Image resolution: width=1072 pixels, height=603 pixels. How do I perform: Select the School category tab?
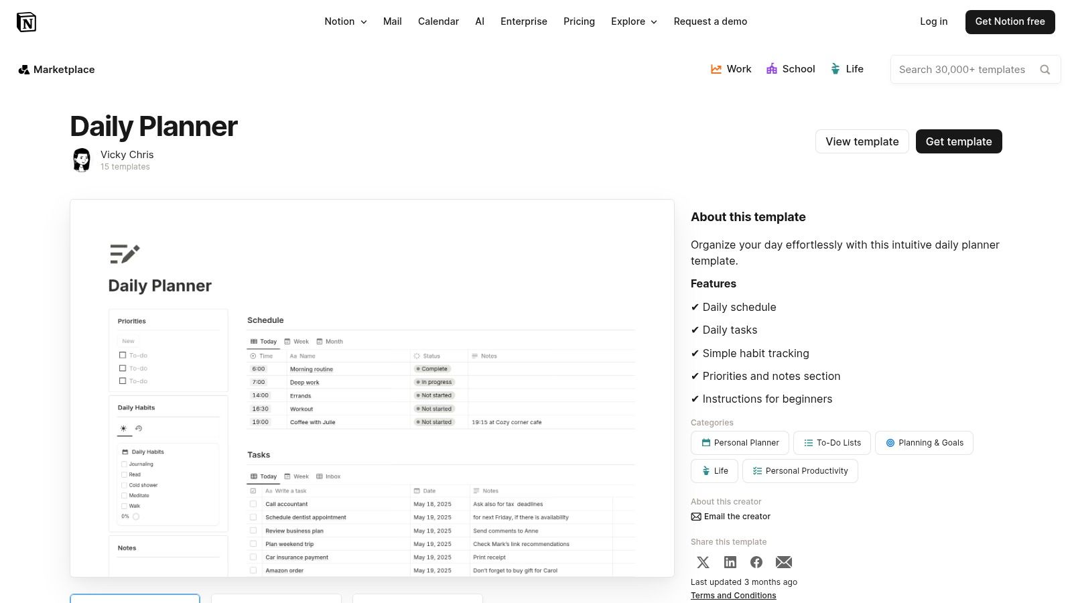[791, 69]
